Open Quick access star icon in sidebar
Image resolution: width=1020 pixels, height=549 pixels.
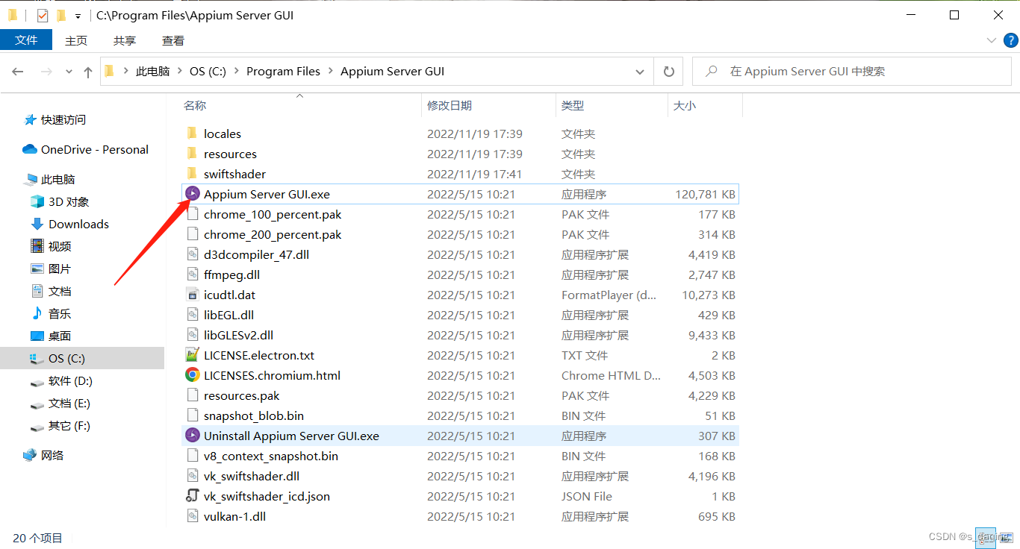point(30,119)
